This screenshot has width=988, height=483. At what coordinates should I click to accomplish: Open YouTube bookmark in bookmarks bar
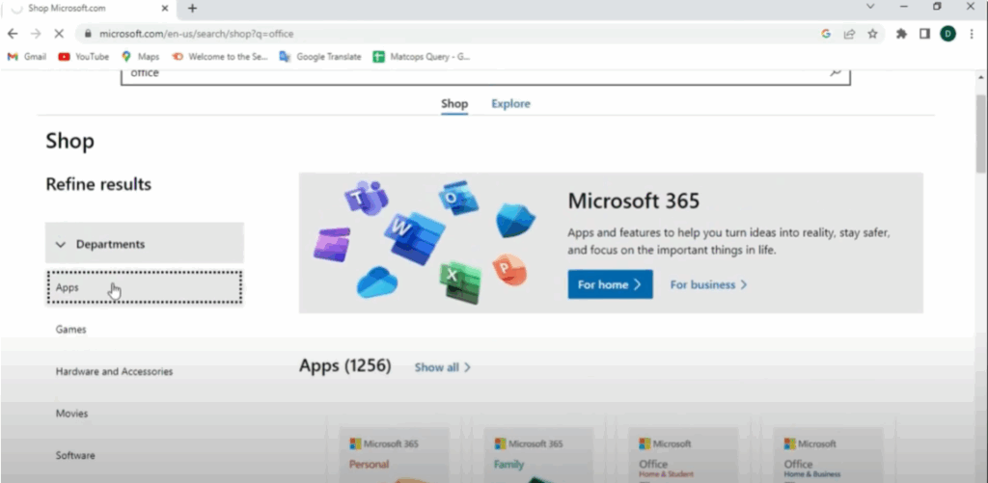tap(84, 57)
